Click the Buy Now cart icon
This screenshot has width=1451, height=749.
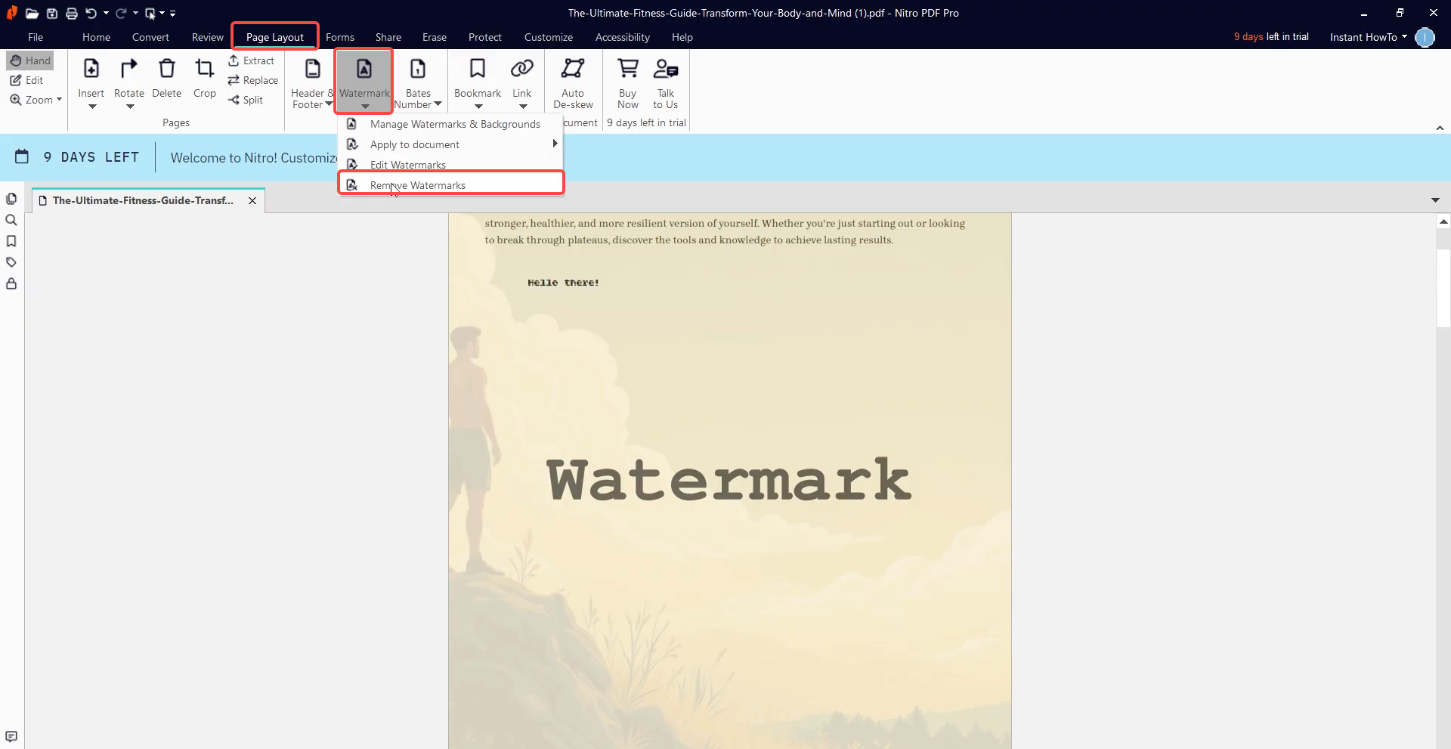click(x=628, y=69)
